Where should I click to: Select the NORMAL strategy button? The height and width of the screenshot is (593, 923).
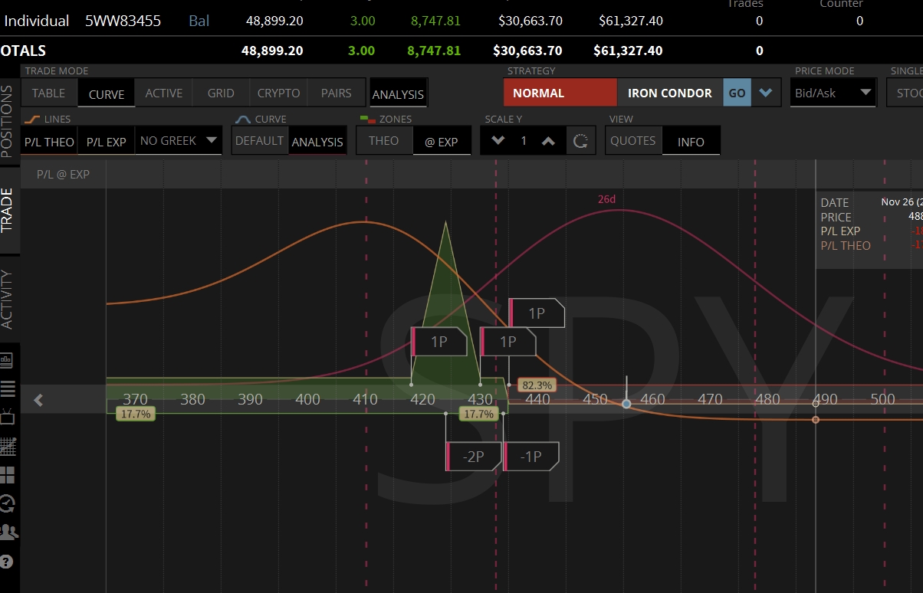pyautogui.click(x=560, y=93)
